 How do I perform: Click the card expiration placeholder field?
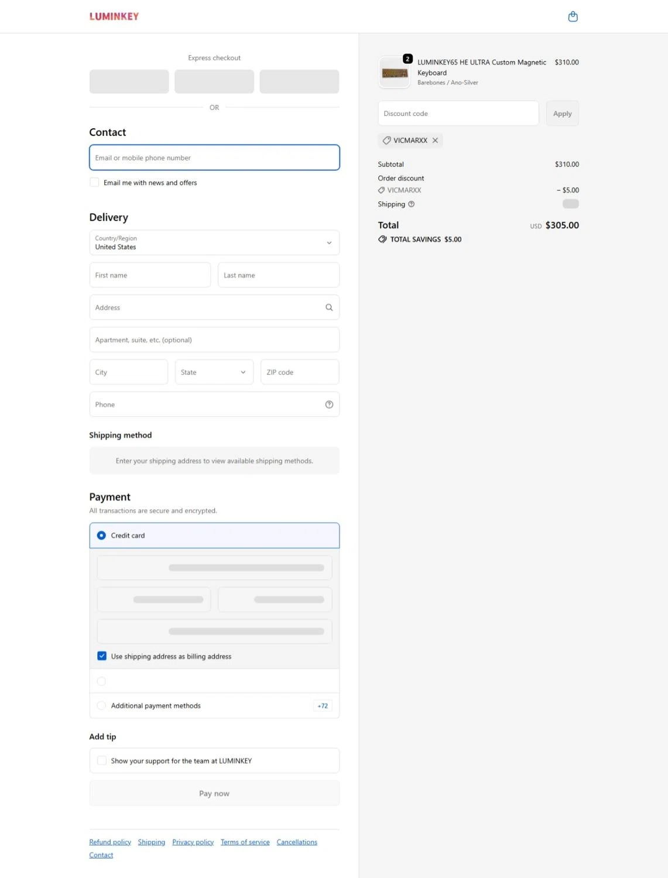click(x=153, y=600)
